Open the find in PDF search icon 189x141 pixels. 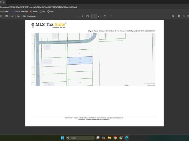pyautogui.click(x=173, y=16)
